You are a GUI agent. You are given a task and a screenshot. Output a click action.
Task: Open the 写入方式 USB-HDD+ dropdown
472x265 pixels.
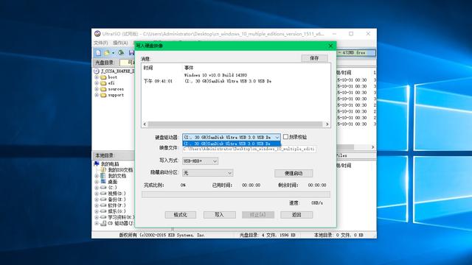coord(200,161)
